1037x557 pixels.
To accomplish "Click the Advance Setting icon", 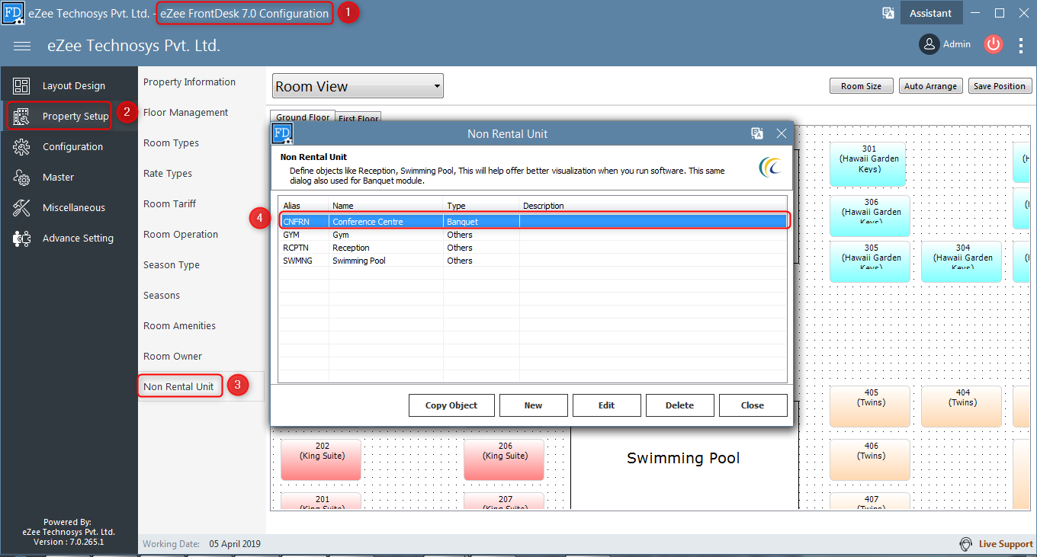I will [x=21, y=238].
